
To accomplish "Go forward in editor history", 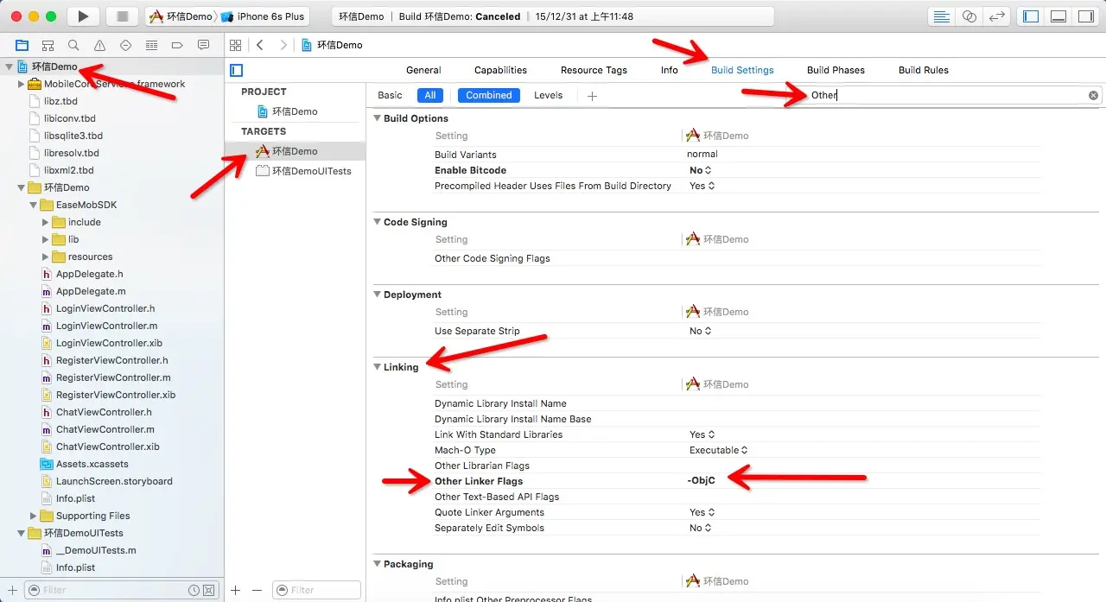I will 283,45.
